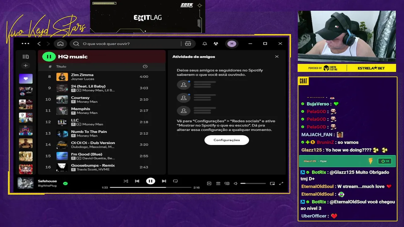The image size is (404, 227).
Task: Open the miniplayer icon
Action: (x=272, y=183)
